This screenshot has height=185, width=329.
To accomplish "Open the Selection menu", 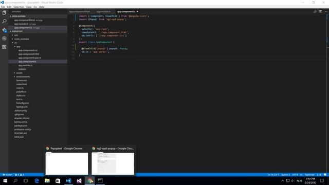I will click(x=19, y=7).
